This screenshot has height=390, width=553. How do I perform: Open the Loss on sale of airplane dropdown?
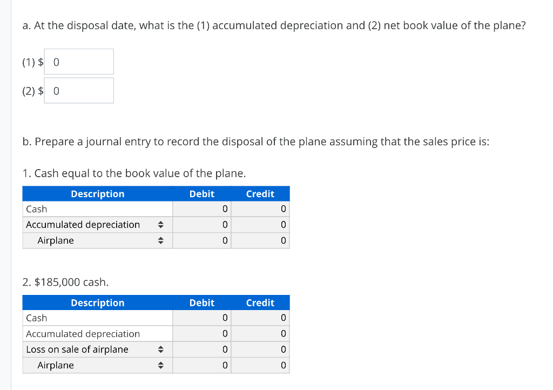pyautogui.click(x=160, y=349)
